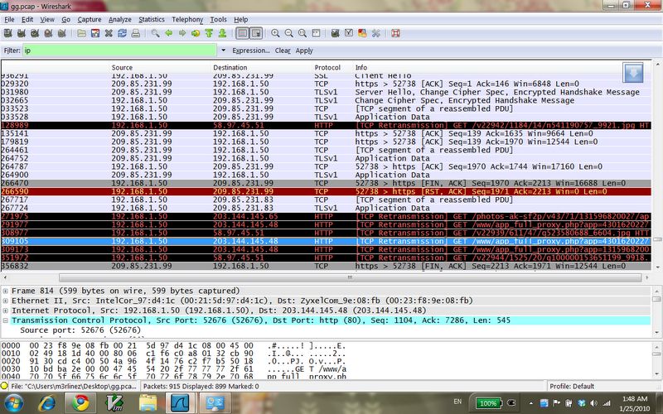Show hidden system tray icons arrow
Viewport: 663px width, 414px height.
(530, 403)
